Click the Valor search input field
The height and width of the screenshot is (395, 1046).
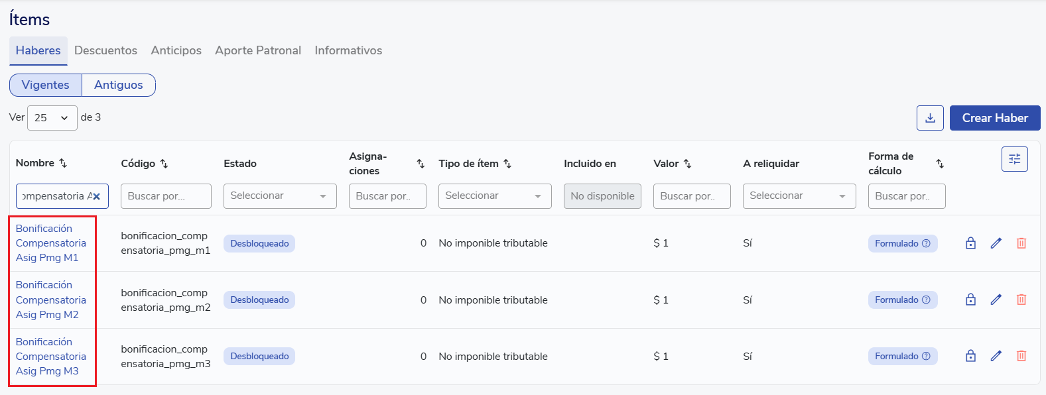(x=691, y=196)
